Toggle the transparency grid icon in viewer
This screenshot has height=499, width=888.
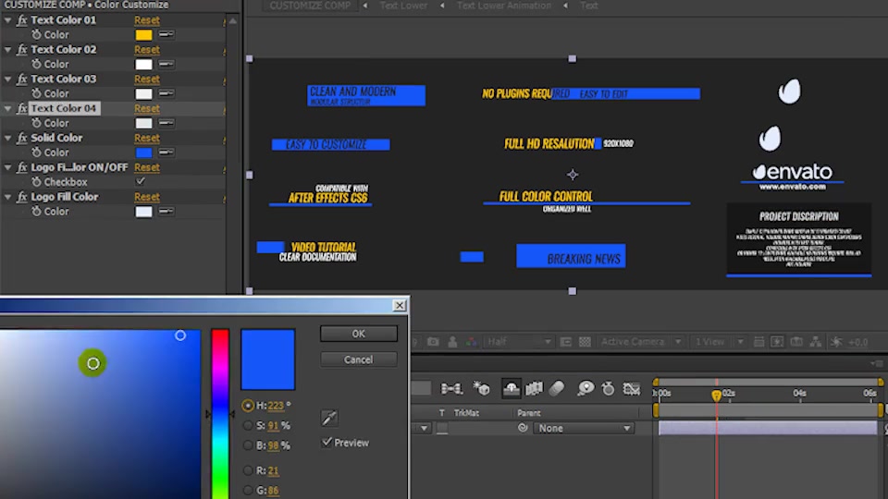(585, 342)
